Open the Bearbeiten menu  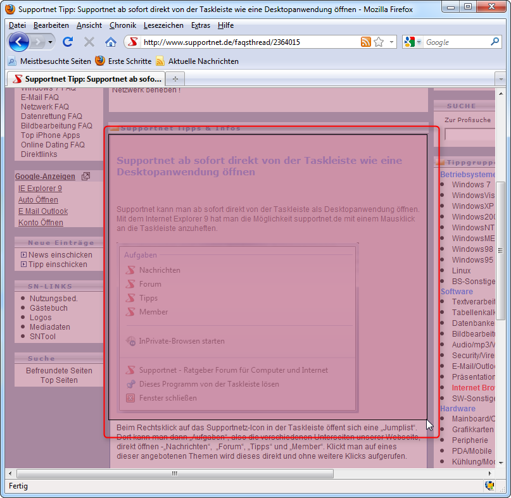coord(51,25)
